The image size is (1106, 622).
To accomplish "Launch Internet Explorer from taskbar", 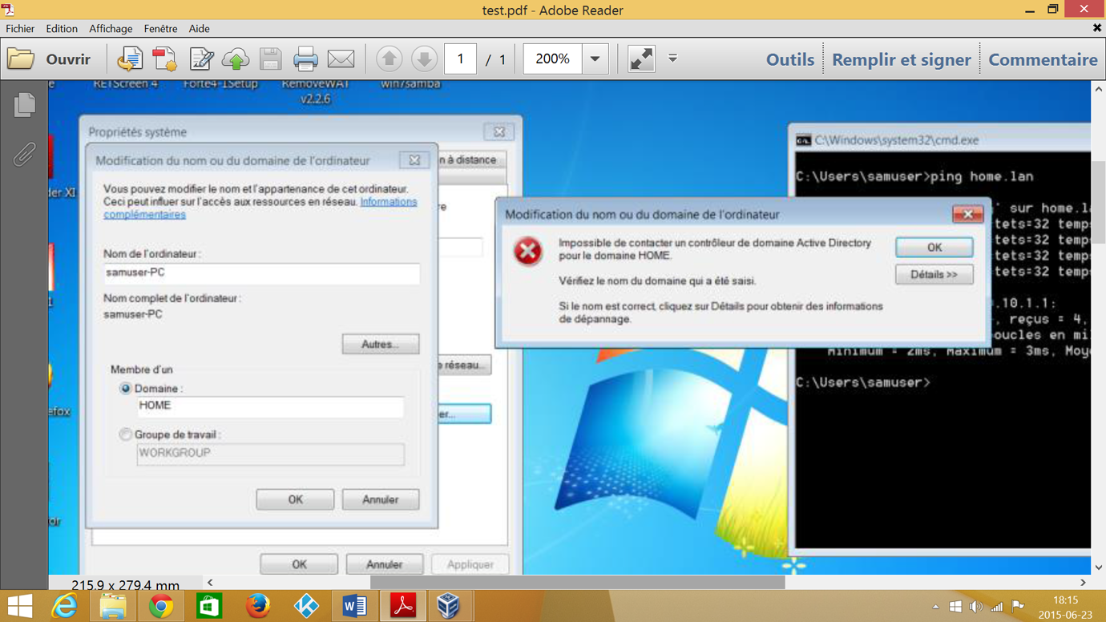I will tap(65, 606).
